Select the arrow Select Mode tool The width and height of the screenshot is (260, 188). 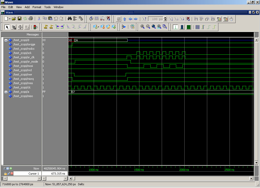point(7,27)
